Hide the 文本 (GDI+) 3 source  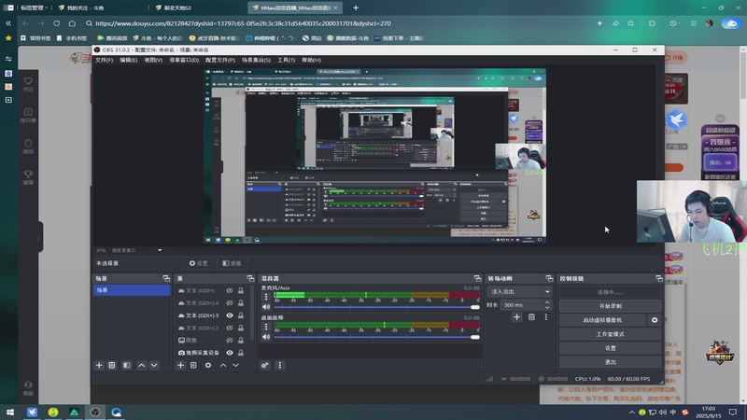click(x=230, y=315)
